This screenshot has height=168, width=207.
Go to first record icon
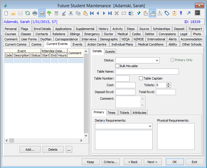(92, 13)
